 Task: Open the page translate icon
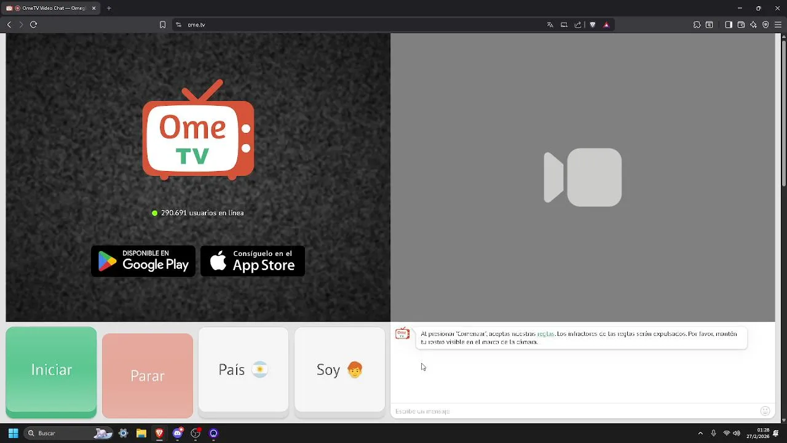pos(550,25)
